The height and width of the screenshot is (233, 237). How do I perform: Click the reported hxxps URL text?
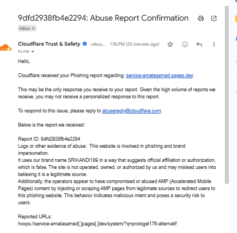point(98,224)
